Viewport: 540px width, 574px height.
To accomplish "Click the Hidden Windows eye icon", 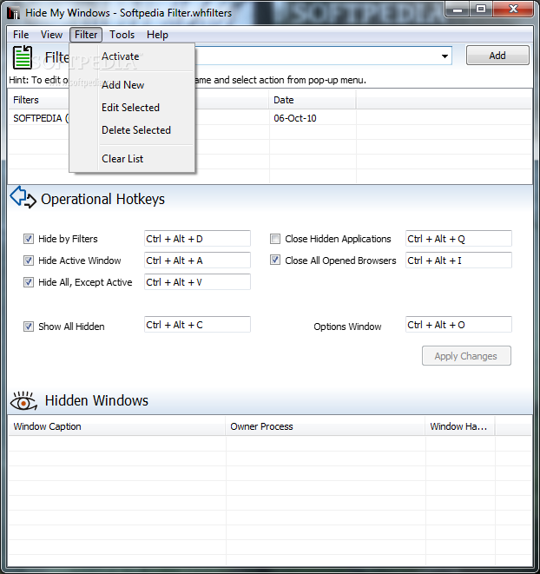I will (23, 401).
